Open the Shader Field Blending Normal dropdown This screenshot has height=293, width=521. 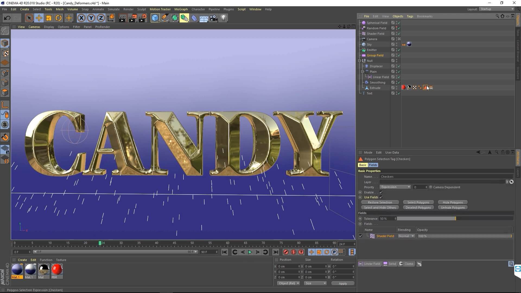(406, 236)
